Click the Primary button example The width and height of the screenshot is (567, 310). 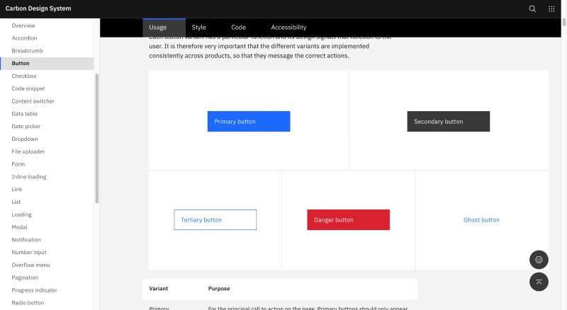[249, 122]
